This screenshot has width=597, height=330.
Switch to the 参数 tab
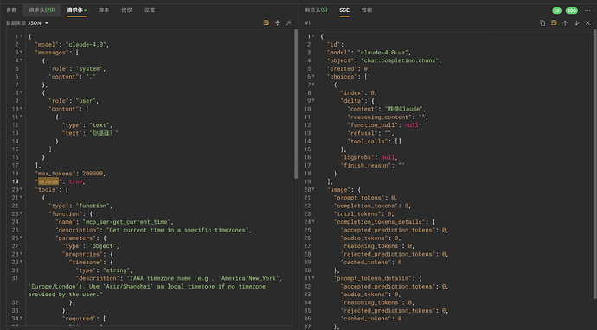[x=11, y=10]
